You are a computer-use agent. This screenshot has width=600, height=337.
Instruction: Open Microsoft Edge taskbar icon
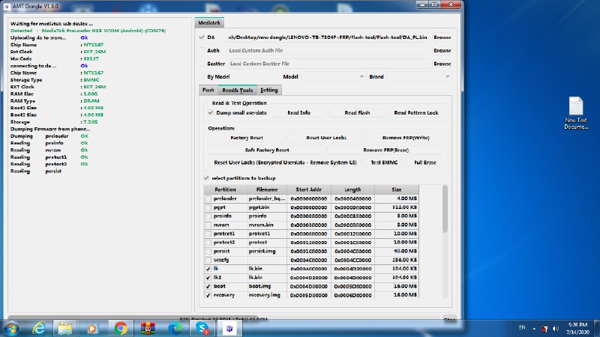[175, 328]
